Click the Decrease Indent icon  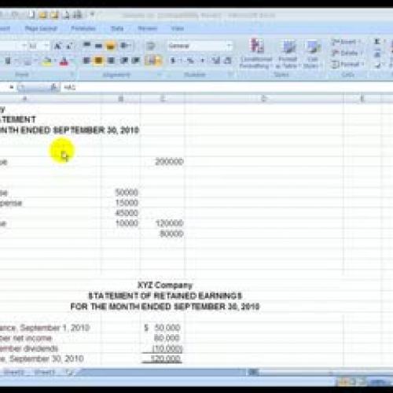coord(124,61)
